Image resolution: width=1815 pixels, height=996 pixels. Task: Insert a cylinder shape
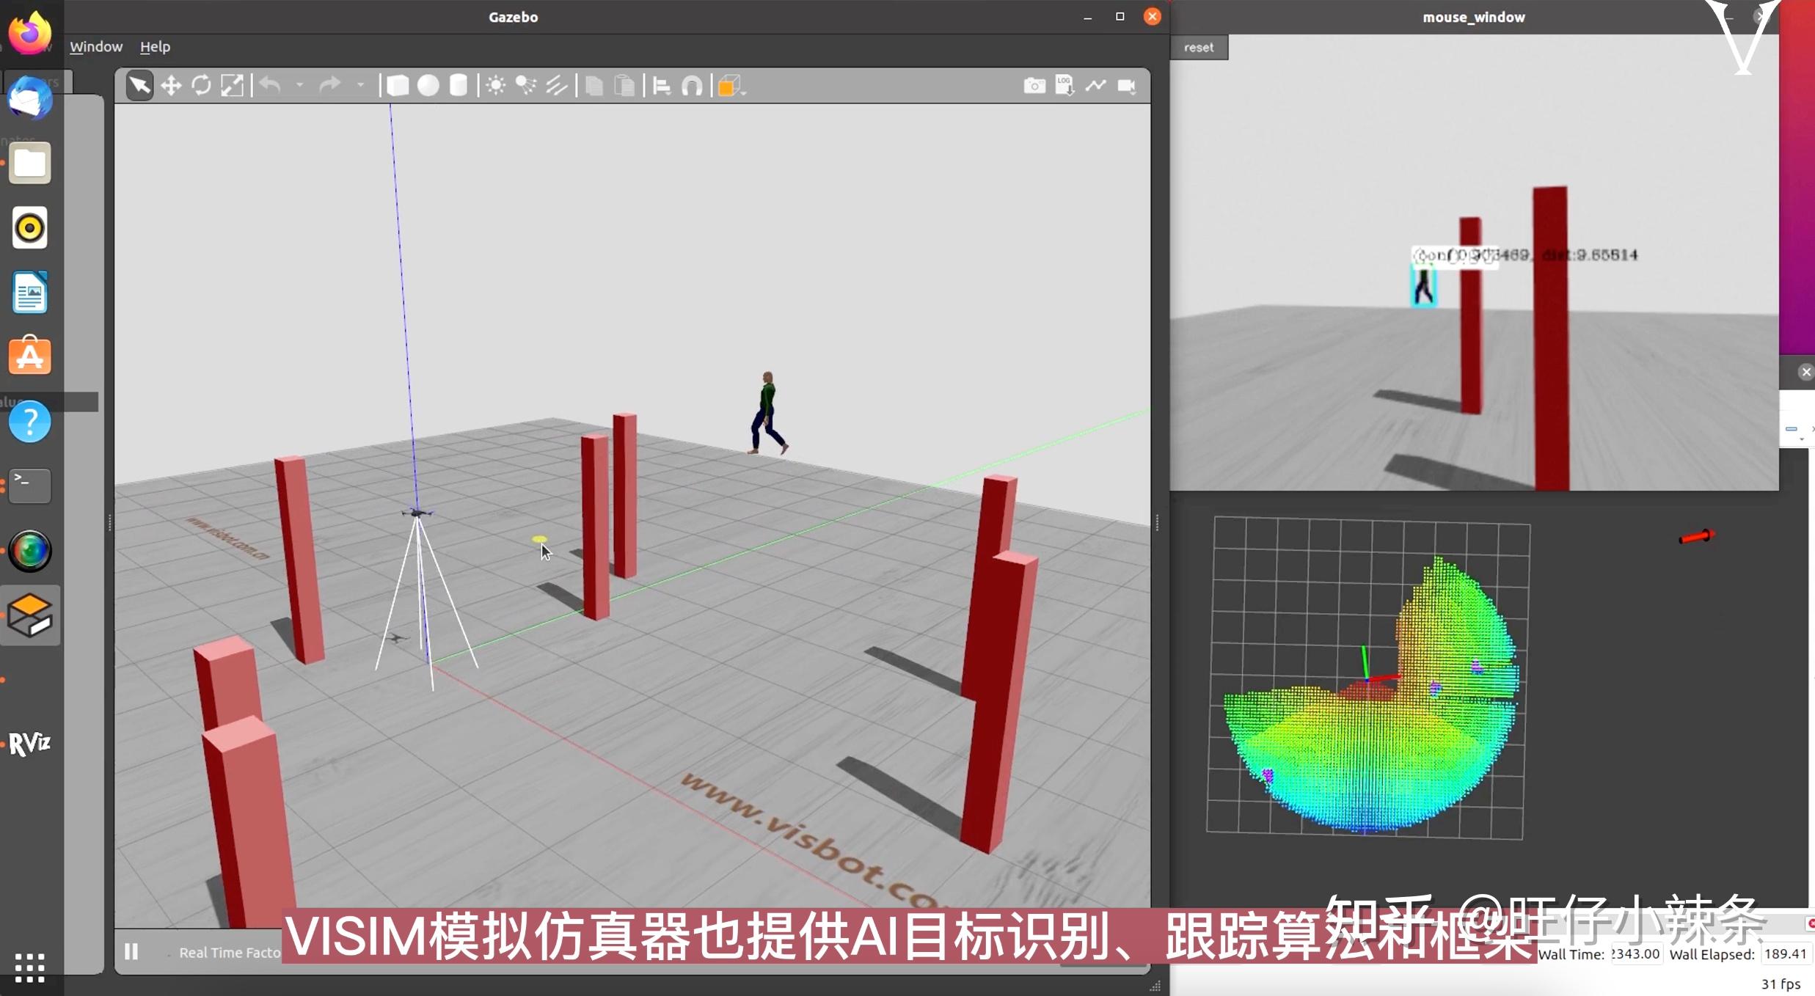click(x=459, y=86)
